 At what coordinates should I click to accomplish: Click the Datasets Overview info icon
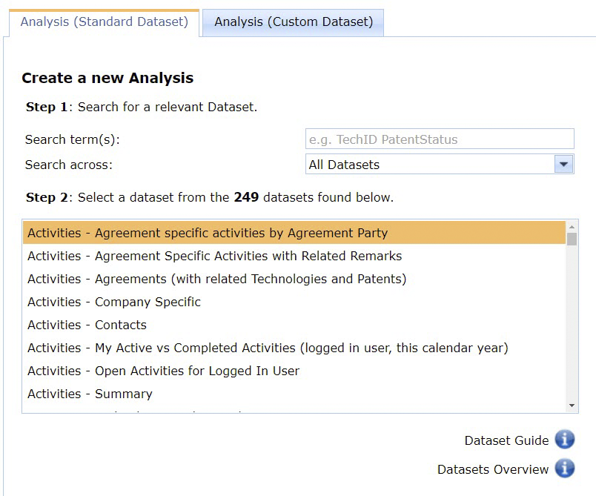(565, 469)
